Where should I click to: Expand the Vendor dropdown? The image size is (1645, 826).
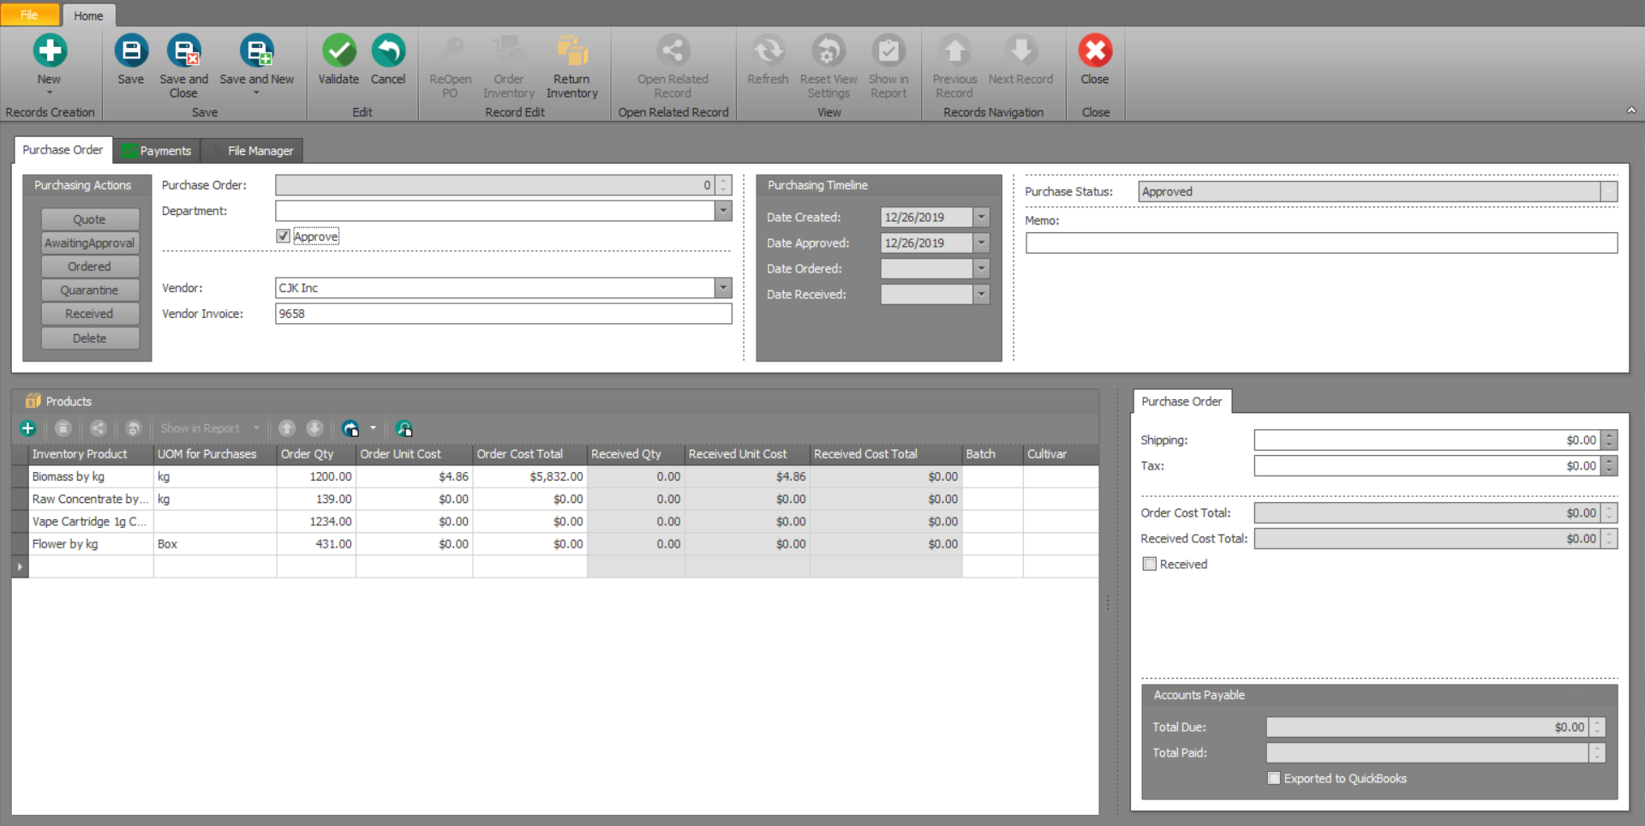(x=723, y=288)
